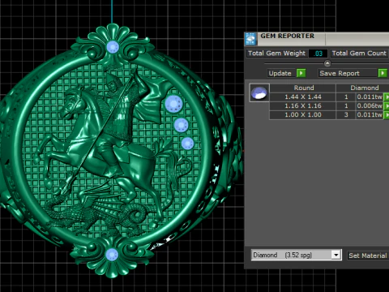Screen dimensions: 389x292
Task: Click the Round column header
Action: pyautogui.click(x=304, y=88)
